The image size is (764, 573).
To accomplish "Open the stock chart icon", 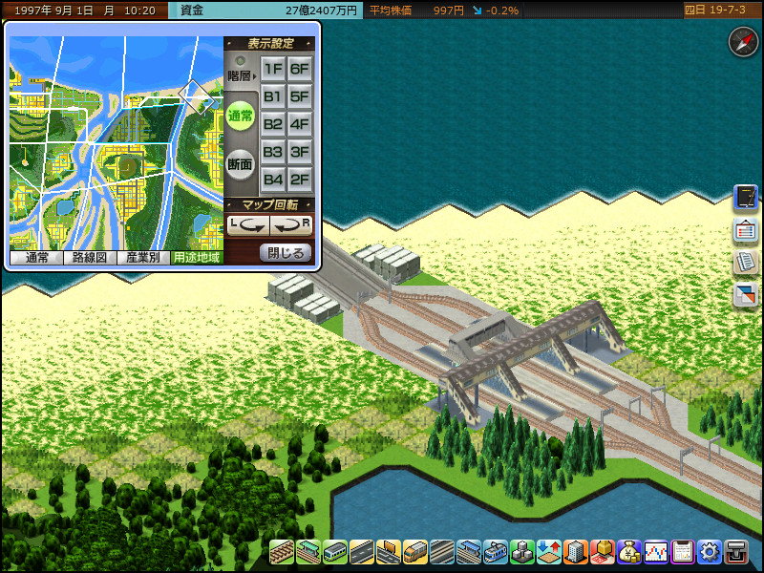I will (x=656, y=552).
